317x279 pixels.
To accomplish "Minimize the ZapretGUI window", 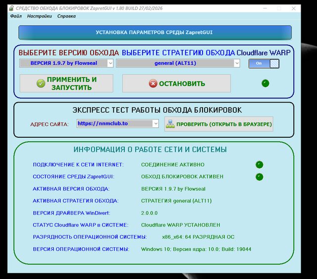I will point(265,8).
